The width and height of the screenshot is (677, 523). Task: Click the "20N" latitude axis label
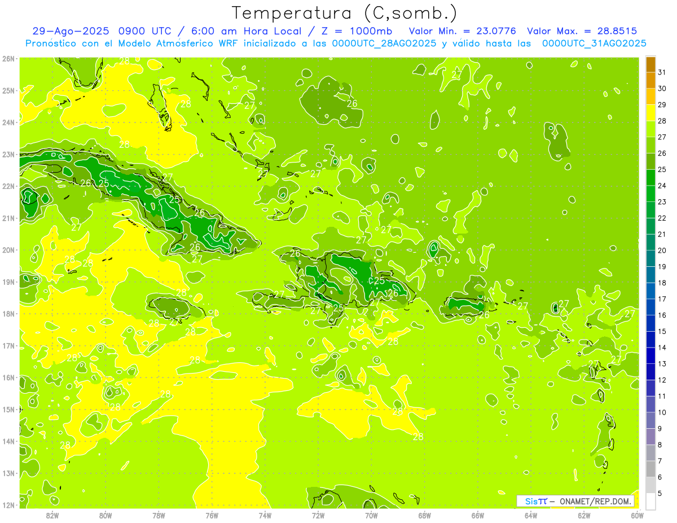[8, 250]
